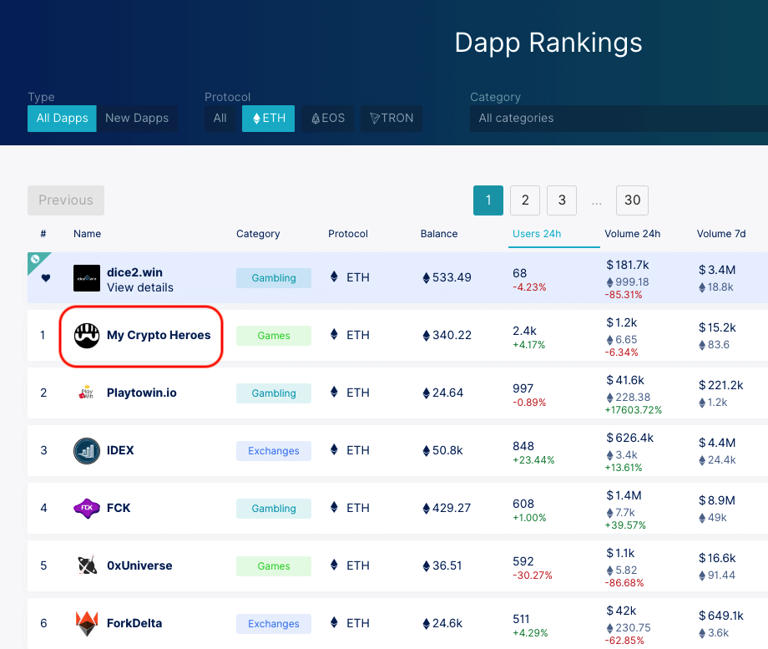
Task: Open My Crypto Heroes dapp page
Action: pyautogui.click(x=159, y=335)
